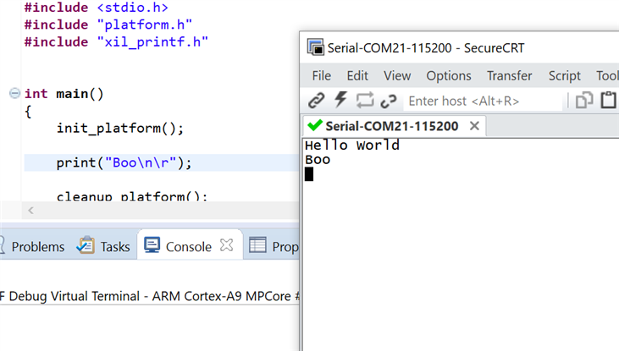Open the Tools menu in SecureCRT

(607, 76)
